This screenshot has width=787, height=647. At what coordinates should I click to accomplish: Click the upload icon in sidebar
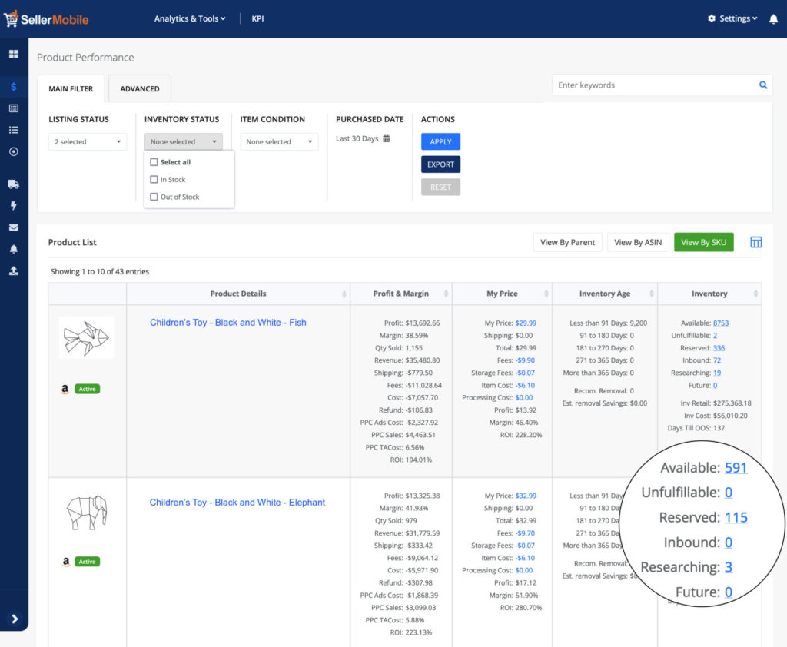(x=13, y=271)
